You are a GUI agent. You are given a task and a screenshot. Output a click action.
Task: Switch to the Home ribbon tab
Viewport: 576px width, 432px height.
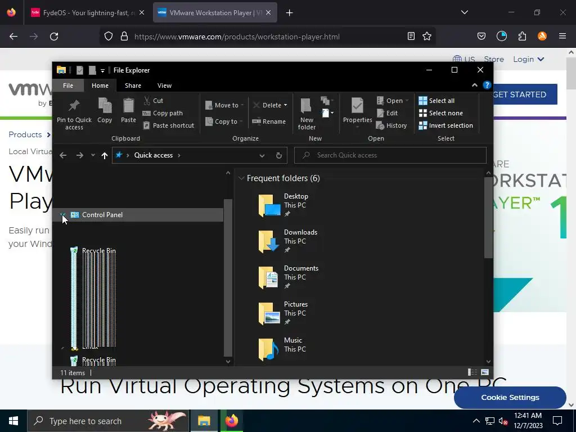click(100, 85)
